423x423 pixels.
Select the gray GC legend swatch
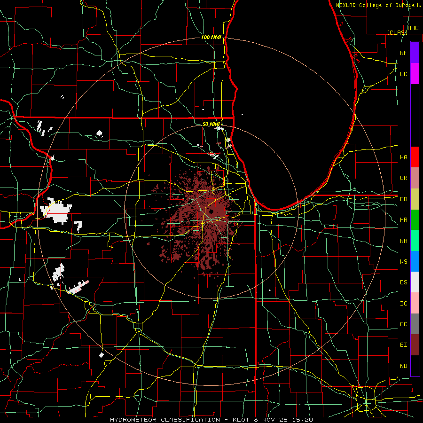(x=415, y=324)
